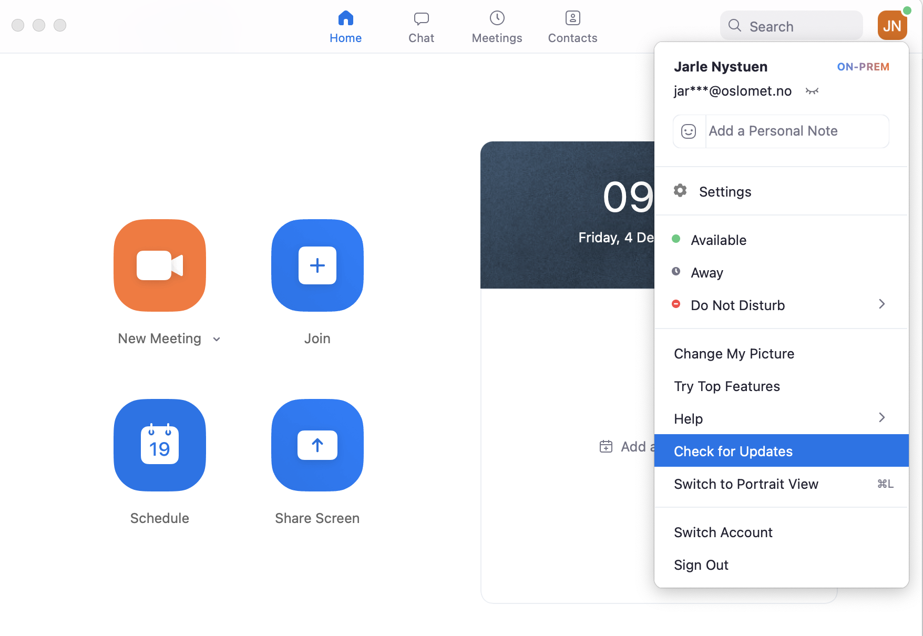Click the clock banner image

point(568,215)
